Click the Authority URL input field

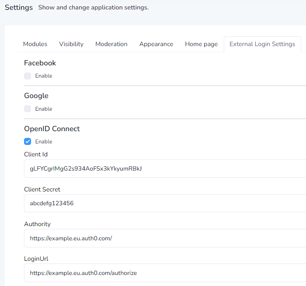coord(165,238)
